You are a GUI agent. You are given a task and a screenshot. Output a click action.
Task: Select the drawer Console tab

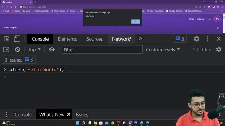[23, 114]
